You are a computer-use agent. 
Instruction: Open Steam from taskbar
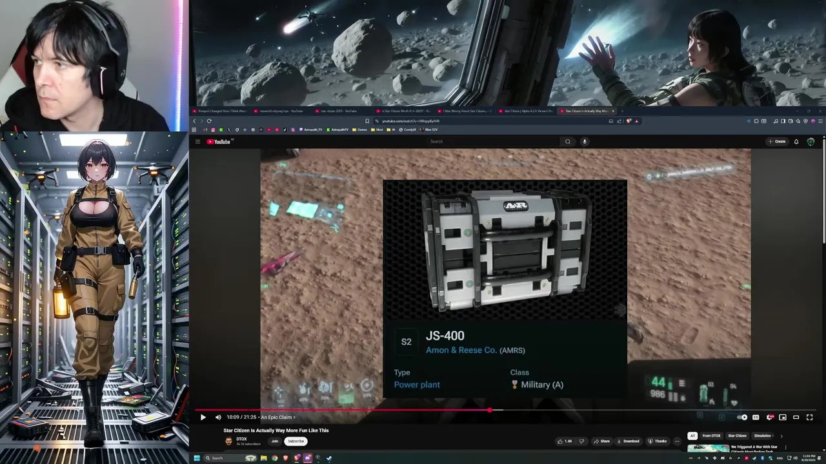click(x=329, y=458)
